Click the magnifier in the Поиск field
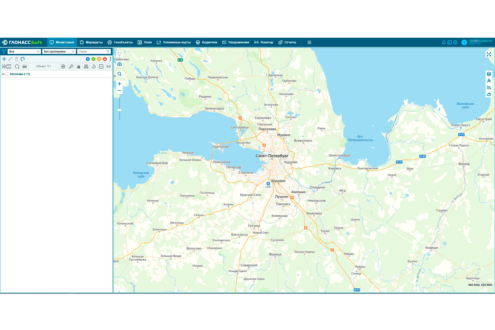 click(108, 51)
